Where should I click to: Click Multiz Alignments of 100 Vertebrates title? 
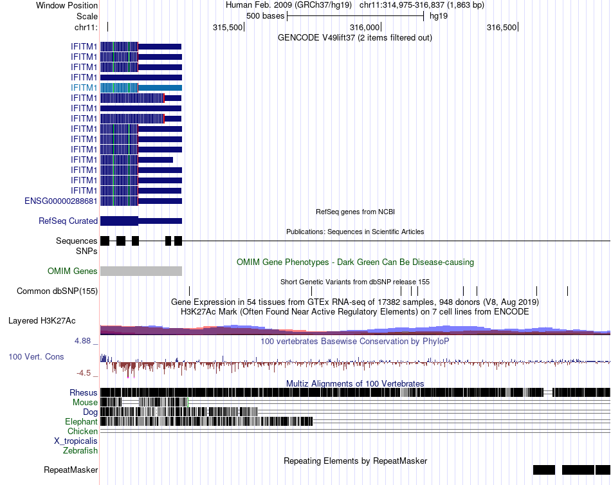pos(355,383)
